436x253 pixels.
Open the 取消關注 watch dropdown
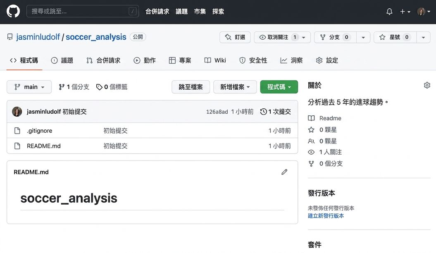point(282,37)
